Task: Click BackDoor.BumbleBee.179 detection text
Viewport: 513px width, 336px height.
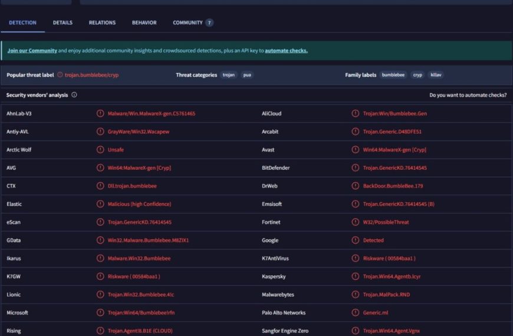Action: [x=393, y=186]
